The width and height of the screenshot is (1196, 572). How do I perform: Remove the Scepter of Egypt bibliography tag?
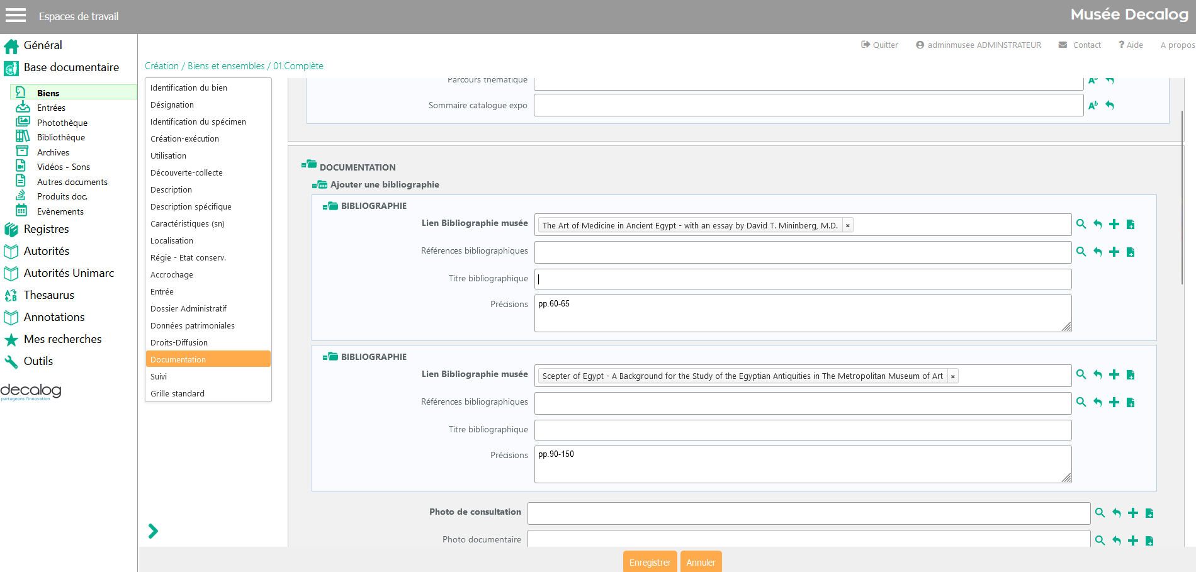click(x=953, y=376)
